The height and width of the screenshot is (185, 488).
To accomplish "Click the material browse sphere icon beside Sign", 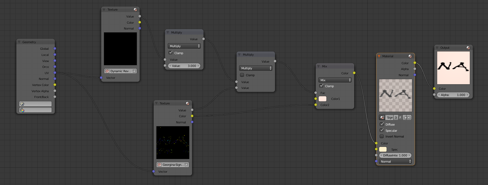I will click(x=382, y=118).
